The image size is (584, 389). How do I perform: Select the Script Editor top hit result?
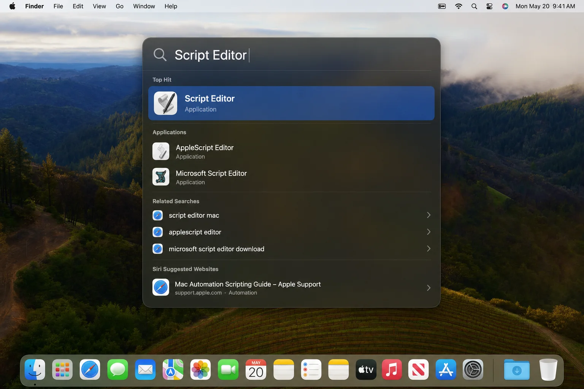(x=291, y=103)
